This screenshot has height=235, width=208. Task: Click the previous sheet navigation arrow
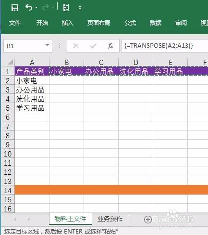point(15,219)
